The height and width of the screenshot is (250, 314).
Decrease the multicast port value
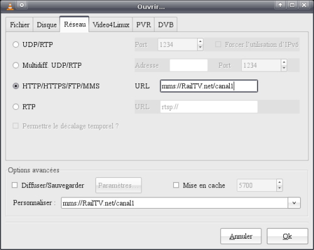tap(284, 68)
